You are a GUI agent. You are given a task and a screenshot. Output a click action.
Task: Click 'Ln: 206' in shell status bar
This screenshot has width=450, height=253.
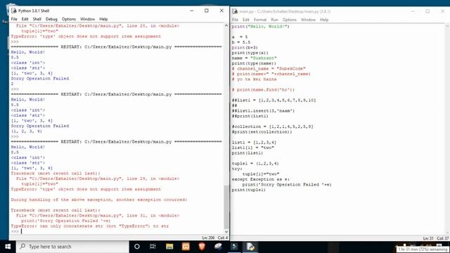(208, 238)
